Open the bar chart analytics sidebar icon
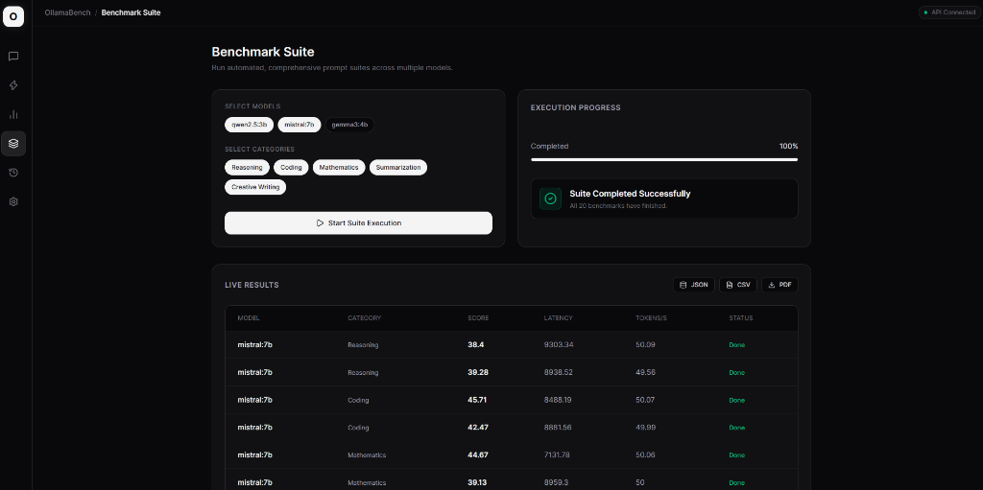 (x=13, y=114)
